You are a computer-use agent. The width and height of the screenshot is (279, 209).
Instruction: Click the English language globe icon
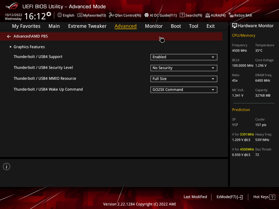coord(60,15)
